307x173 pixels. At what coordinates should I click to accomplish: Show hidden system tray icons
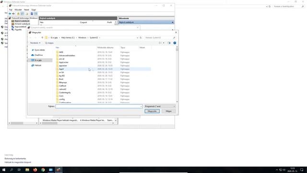(277, 170)
